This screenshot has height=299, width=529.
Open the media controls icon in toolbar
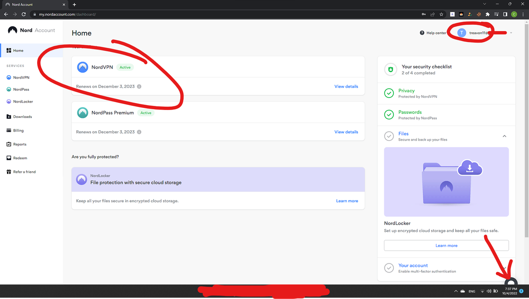(x=496, y=14)
